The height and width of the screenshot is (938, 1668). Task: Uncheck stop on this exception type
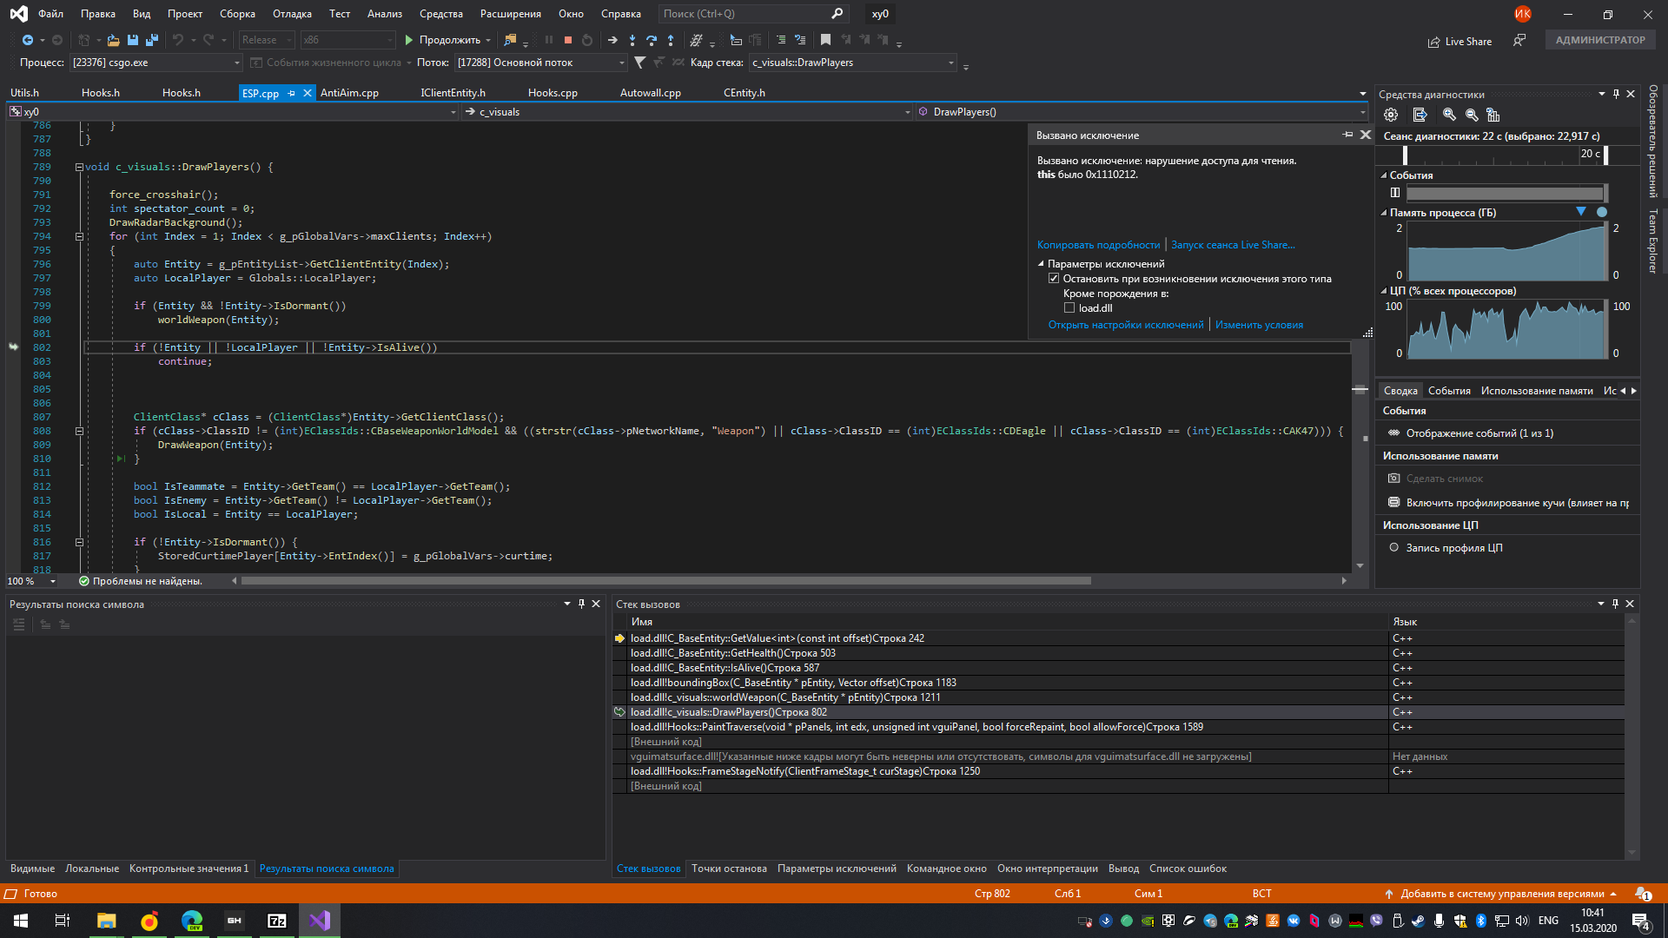1054,279
